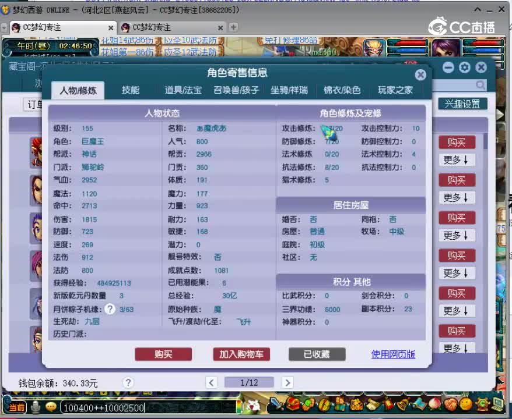Click the 月饼粽子机缘 help question mark
The height and width of the screenshot is (419, 512).
[110, 309]
